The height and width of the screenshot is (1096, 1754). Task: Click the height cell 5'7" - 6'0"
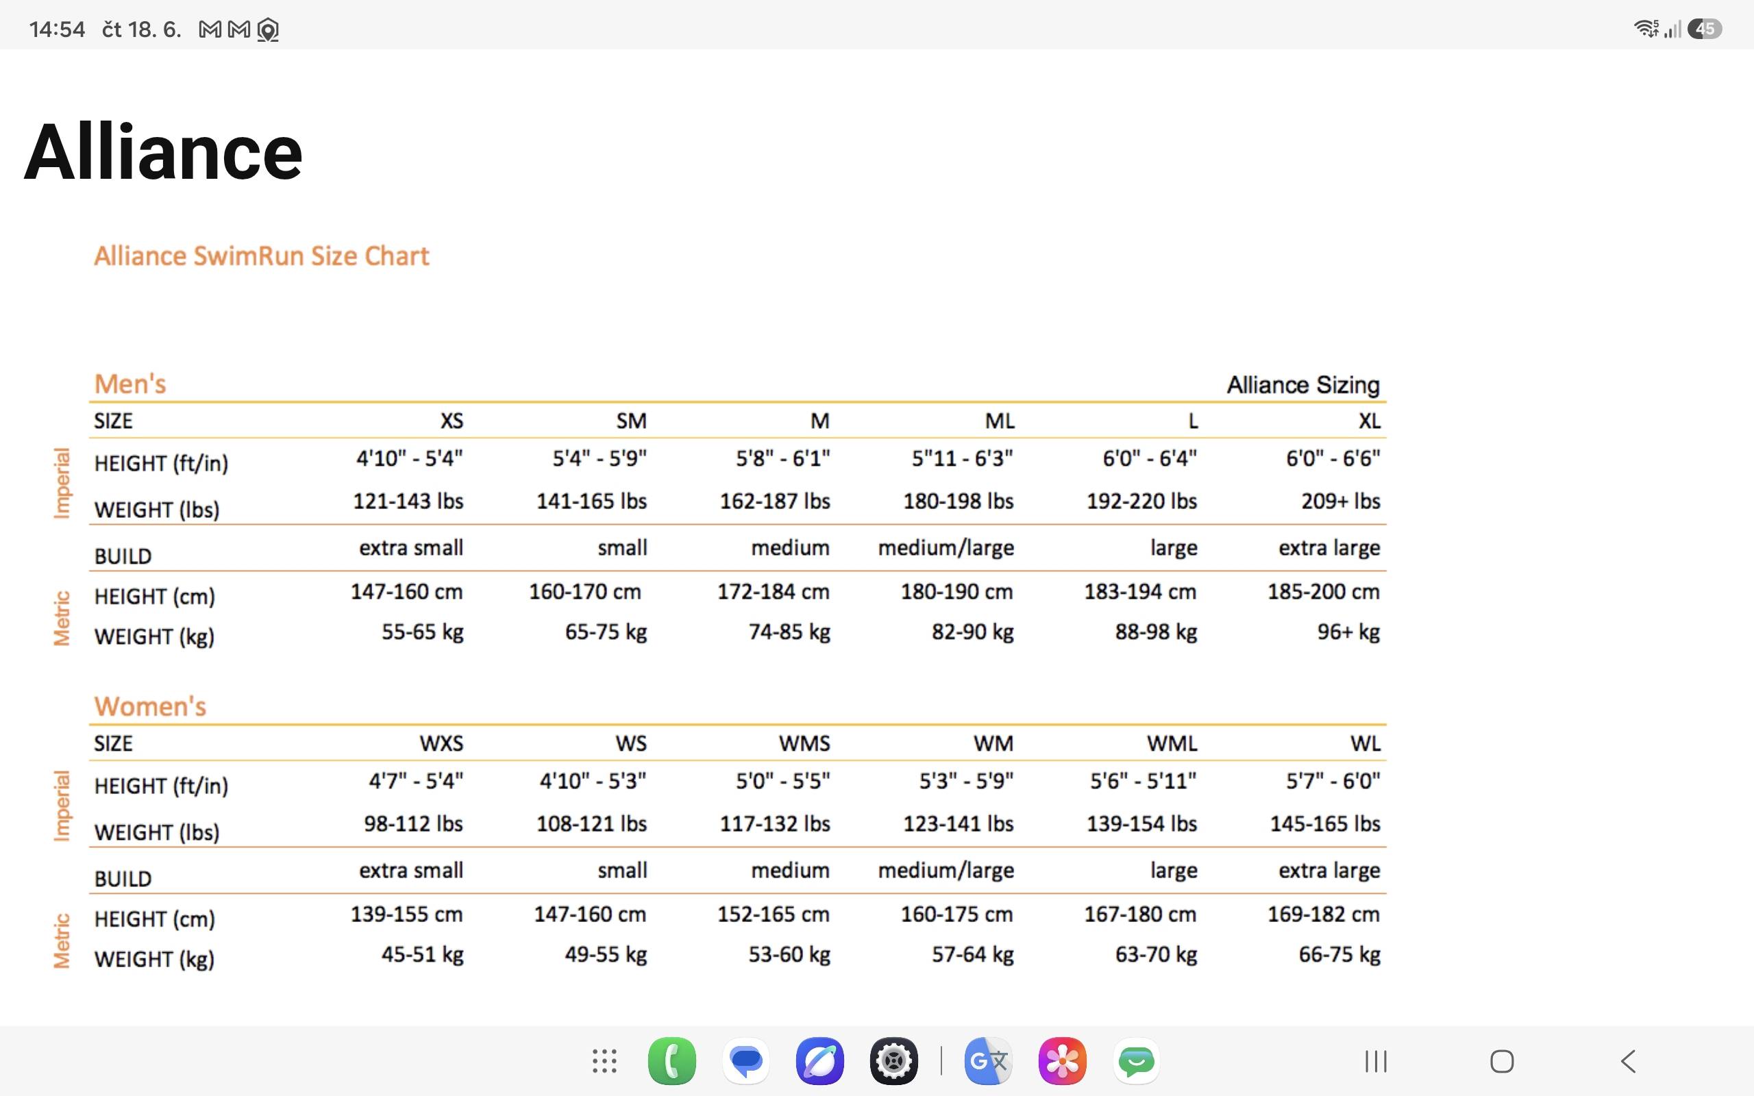1333,781
